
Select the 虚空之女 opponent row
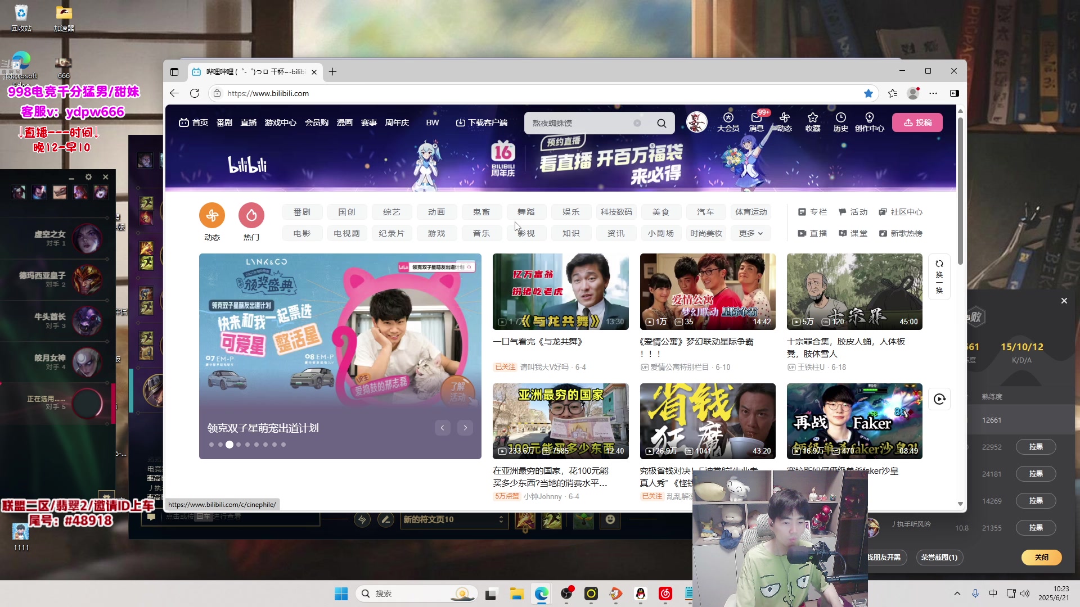[56, 238]
